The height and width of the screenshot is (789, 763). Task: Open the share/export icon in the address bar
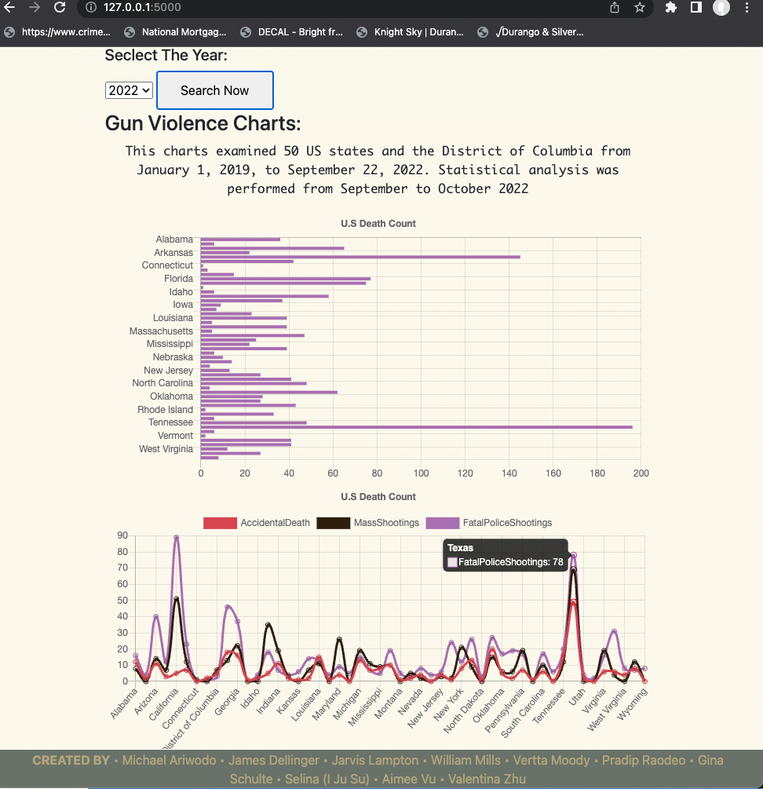(x=615, y=9)
